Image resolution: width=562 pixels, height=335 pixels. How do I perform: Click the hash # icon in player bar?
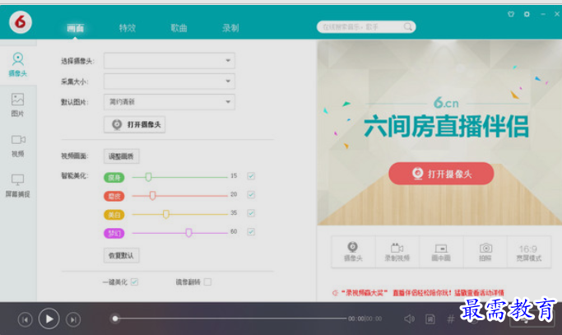pos(451,319)
